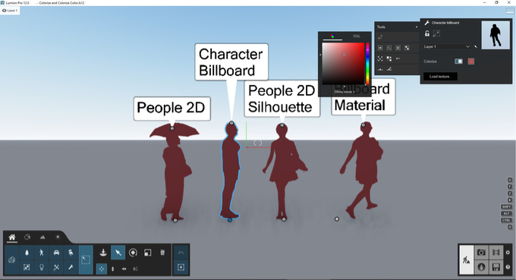Click the small undo arrow in Tools
This screenshot has width=516, height=280.
(x=398, y=58)
